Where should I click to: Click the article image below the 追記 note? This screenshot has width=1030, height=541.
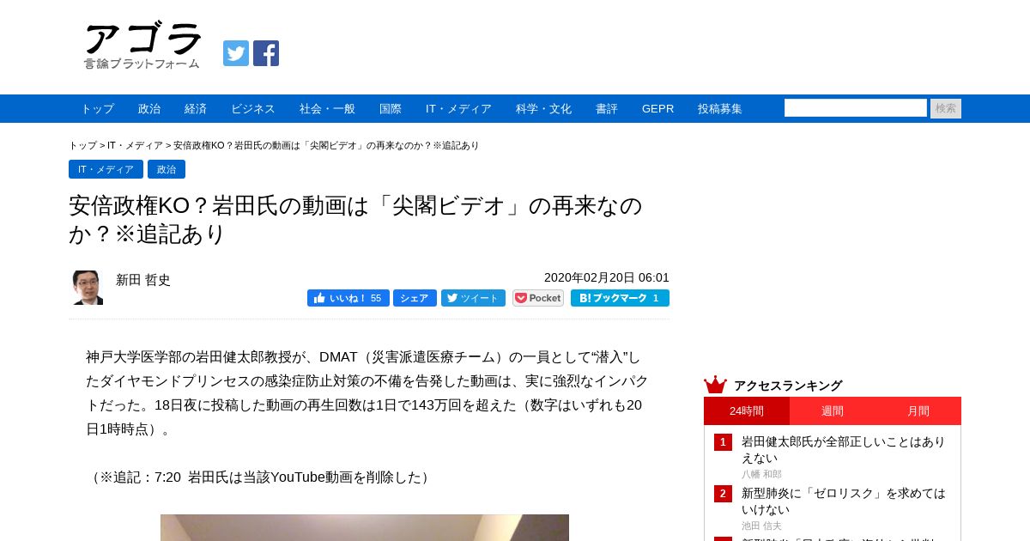pyautogui.click(x=365, y=527)
